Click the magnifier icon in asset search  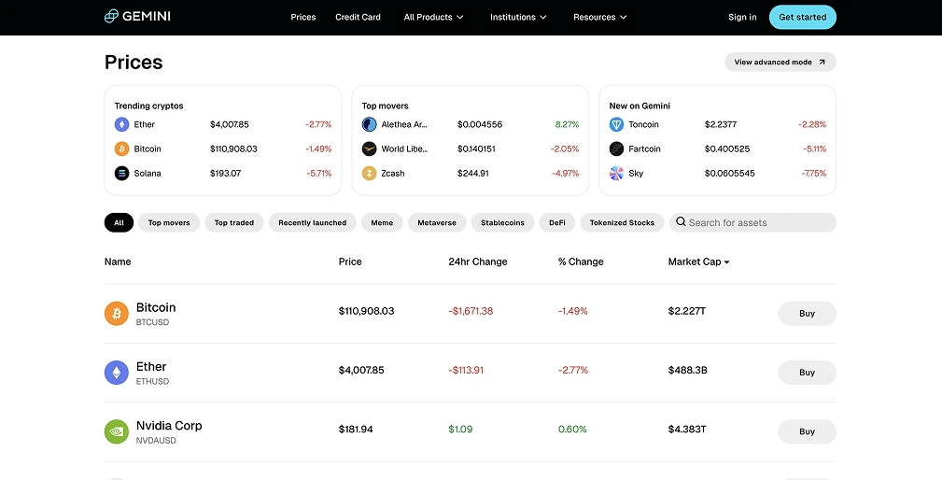click(681, 221)
